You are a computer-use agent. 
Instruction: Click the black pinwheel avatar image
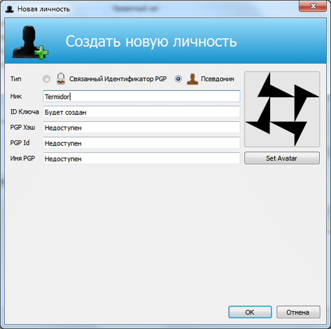click(x=282, y=109)
